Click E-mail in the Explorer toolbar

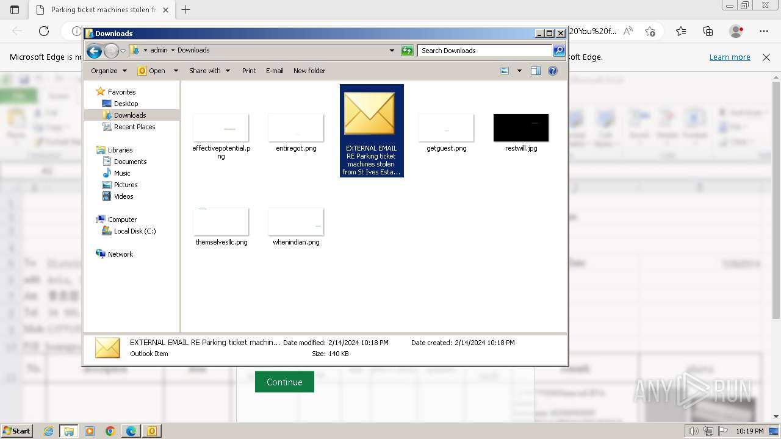coord(275,71)
